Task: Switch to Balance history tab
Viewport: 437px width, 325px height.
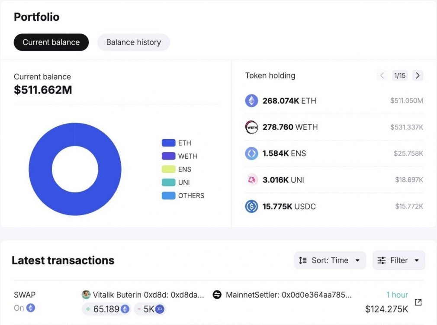Action: click(x=133, y=42)
